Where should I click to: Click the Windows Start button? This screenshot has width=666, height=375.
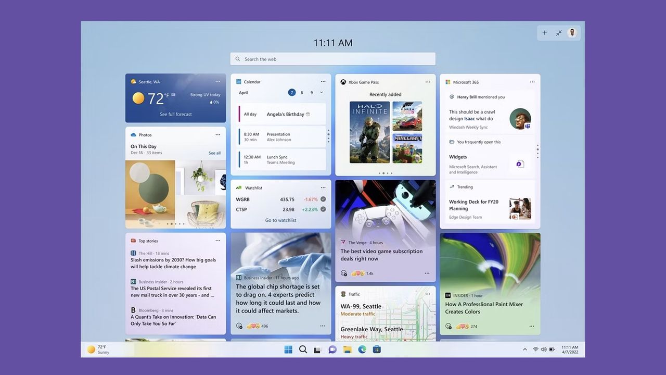click(x=288, y=349)
